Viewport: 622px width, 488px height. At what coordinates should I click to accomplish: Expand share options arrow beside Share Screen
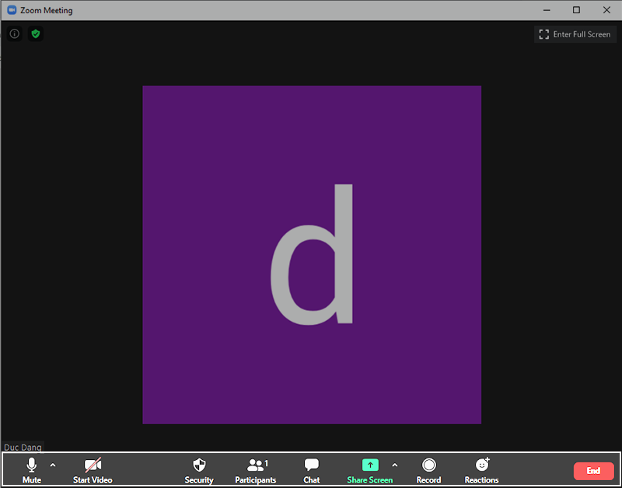(394, 465)
